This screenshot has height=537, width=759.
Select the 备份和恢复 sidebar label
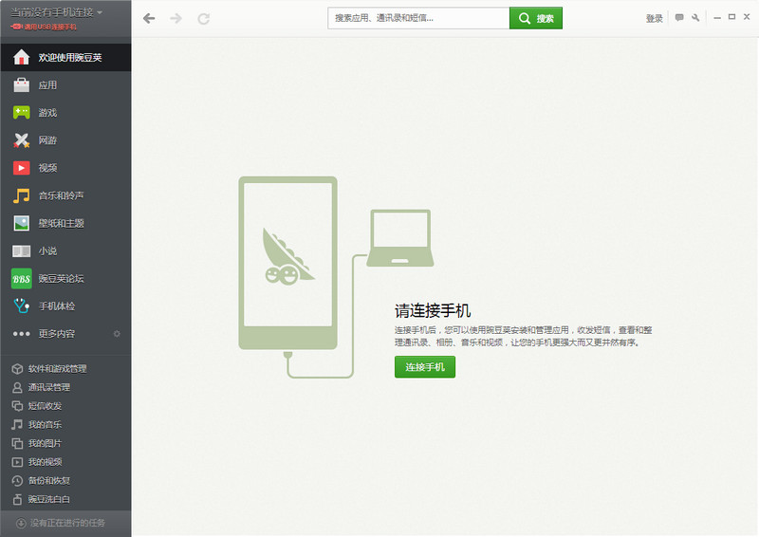click(x=49, y=480)
